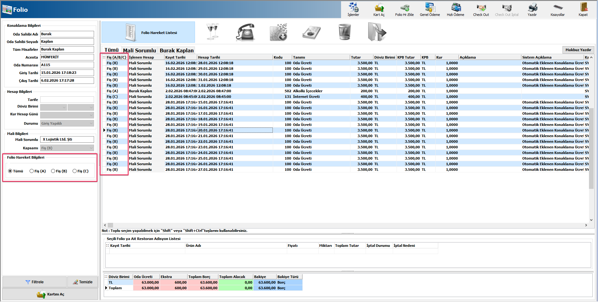Expand the Kur Hesap Günü dropdown
This screenshot has height=302, width=598.
pos(91,115)
